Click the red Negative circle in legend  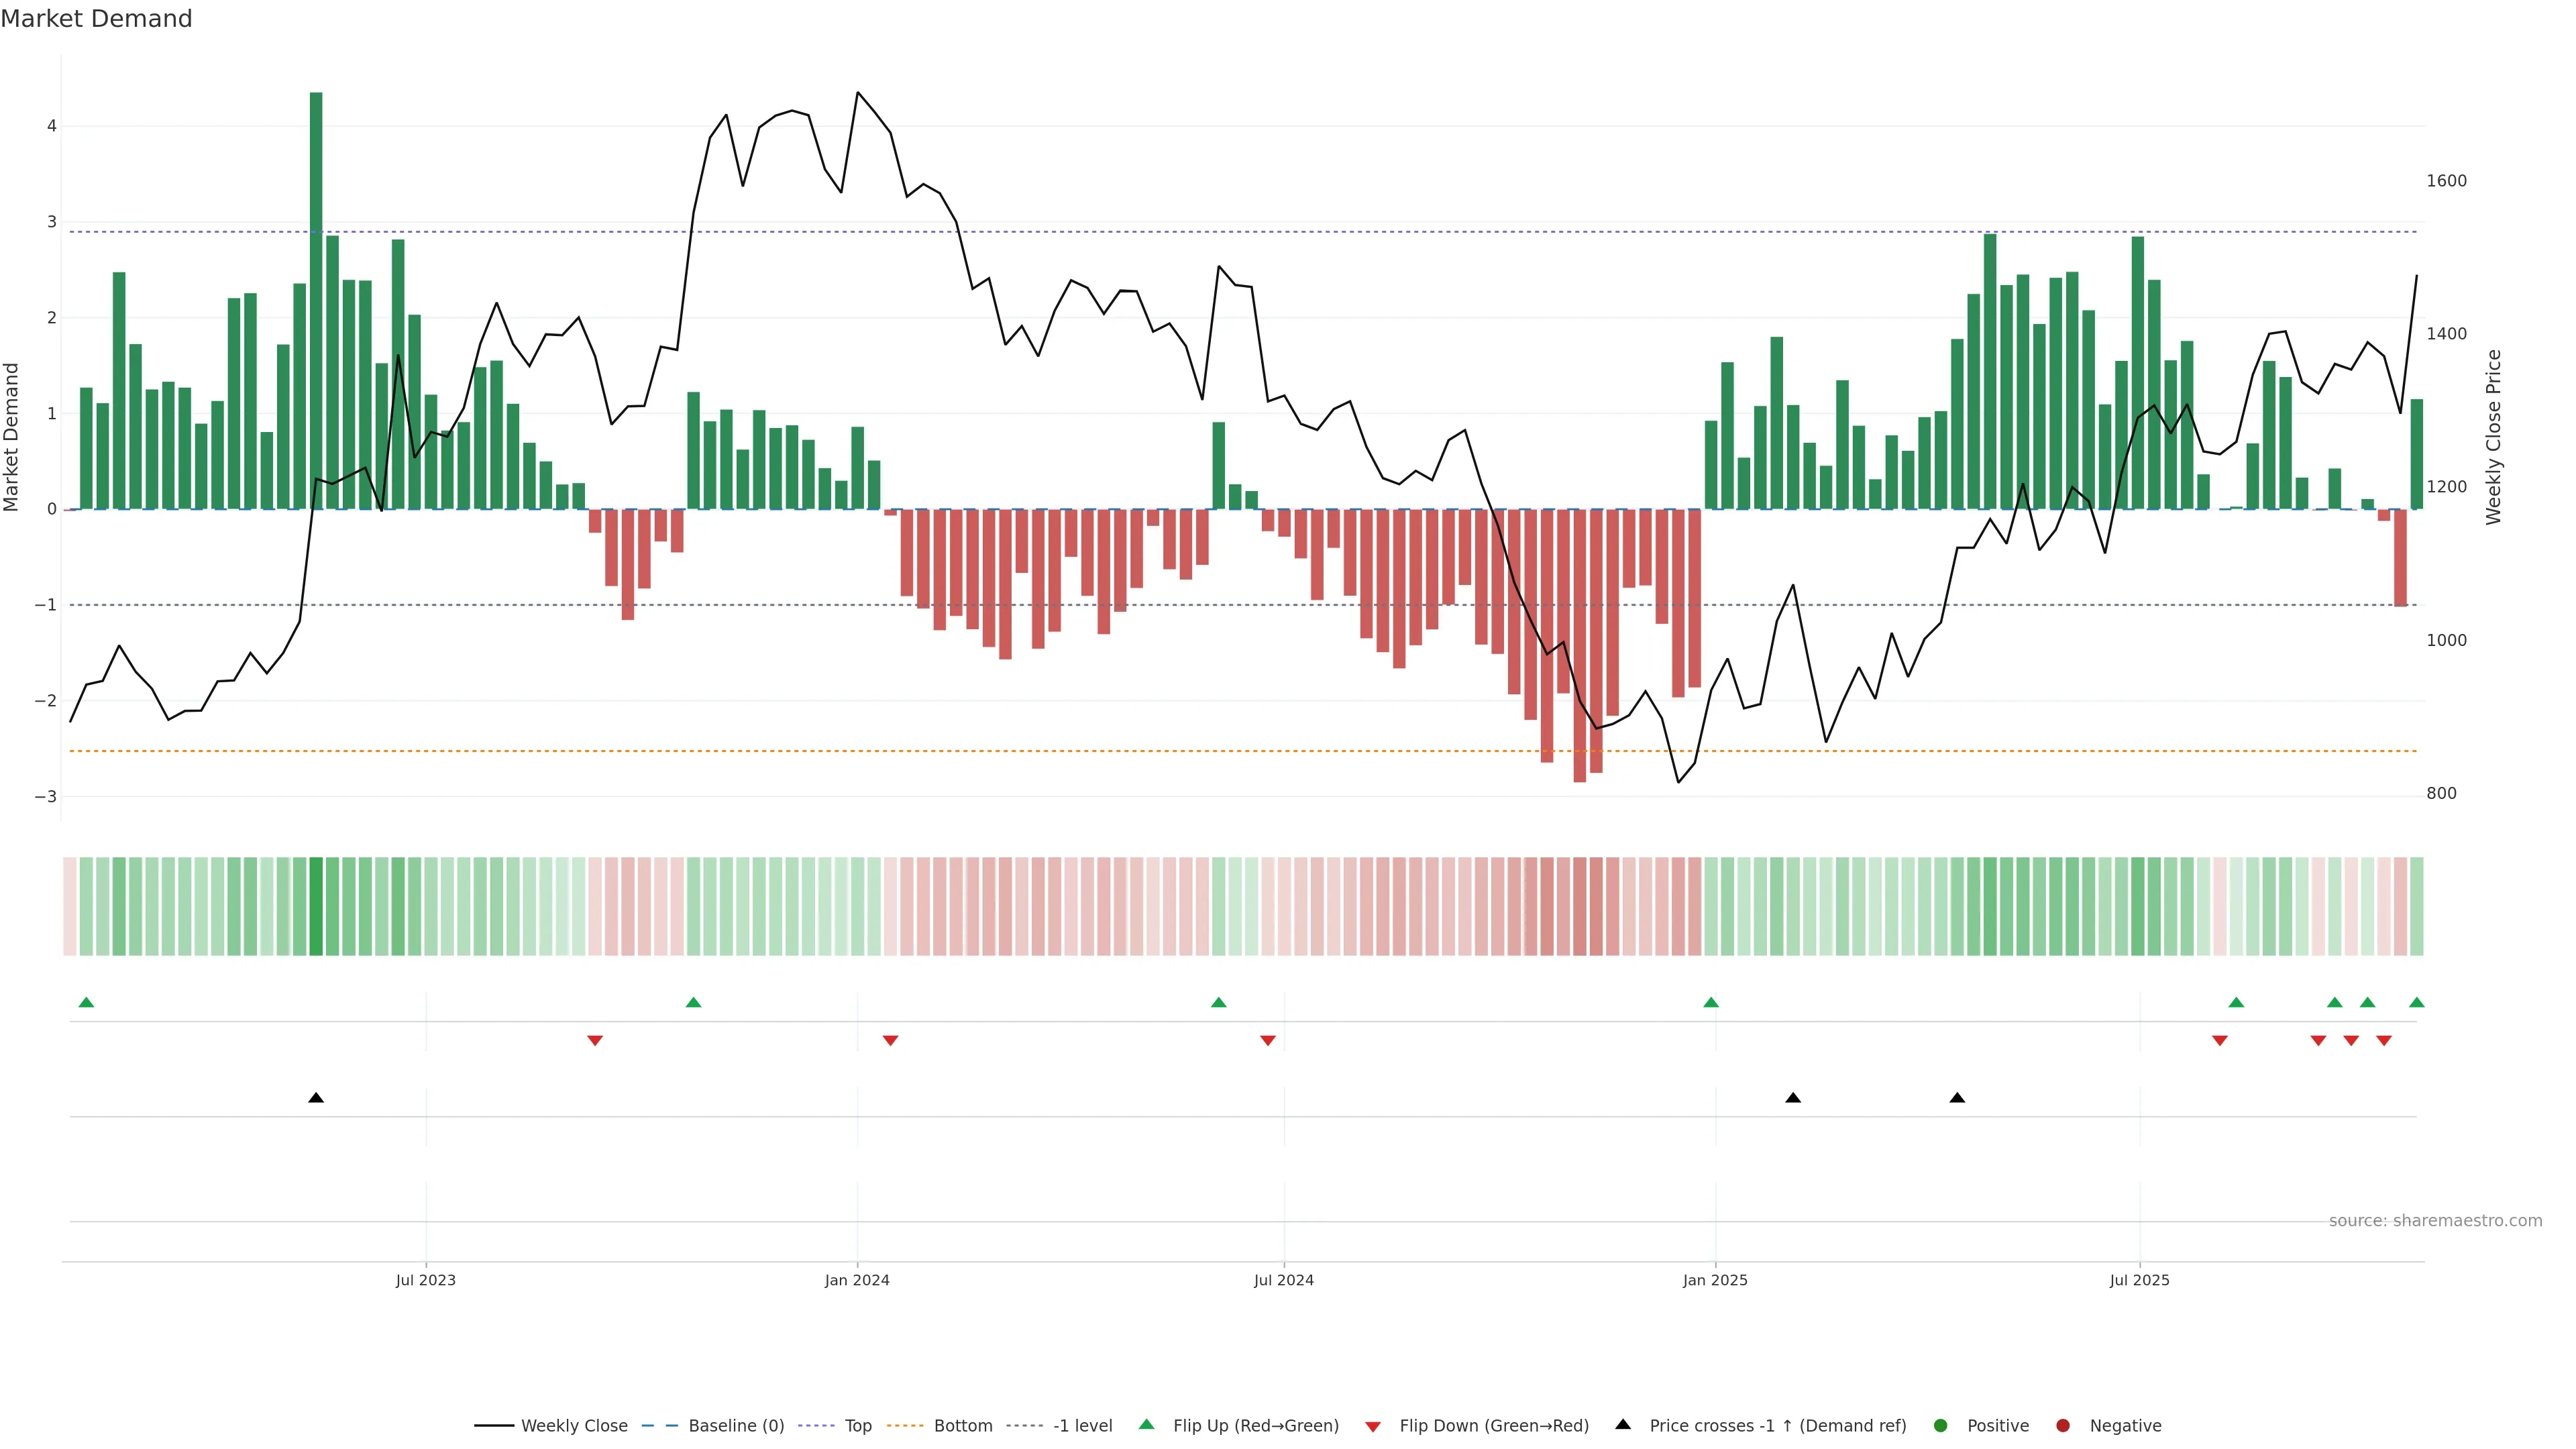tap(2063, 1425)
